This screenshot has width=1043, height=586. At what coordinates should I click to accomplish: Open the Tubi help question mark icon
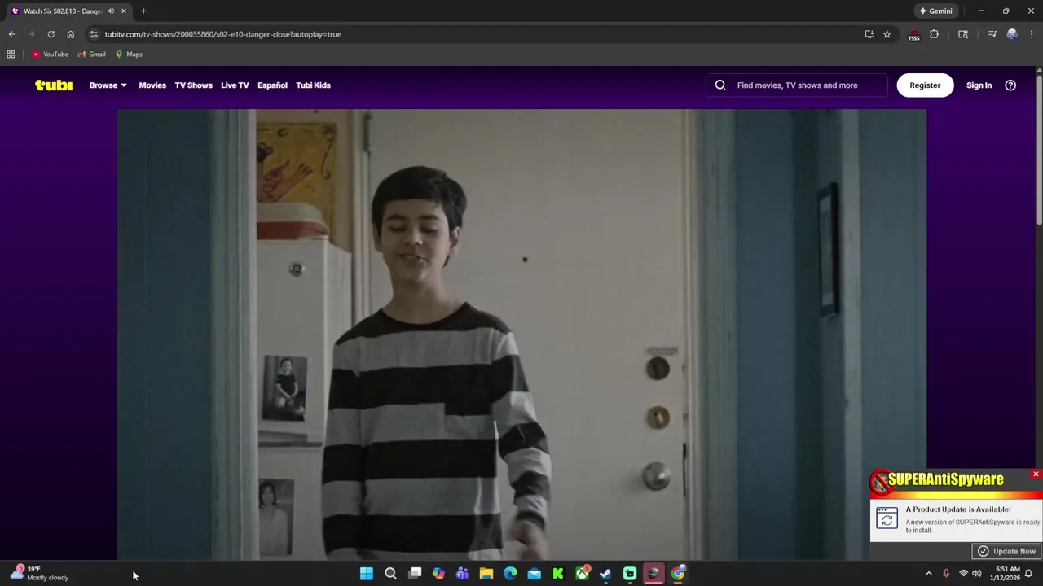[x=1010, y=85]
